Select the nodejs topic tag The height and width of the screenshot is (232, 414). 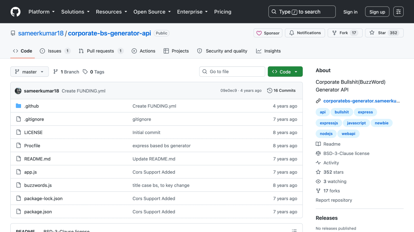coord(326,133)
